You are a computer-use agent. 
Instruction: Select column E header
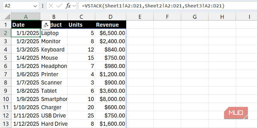click(140, 17)
